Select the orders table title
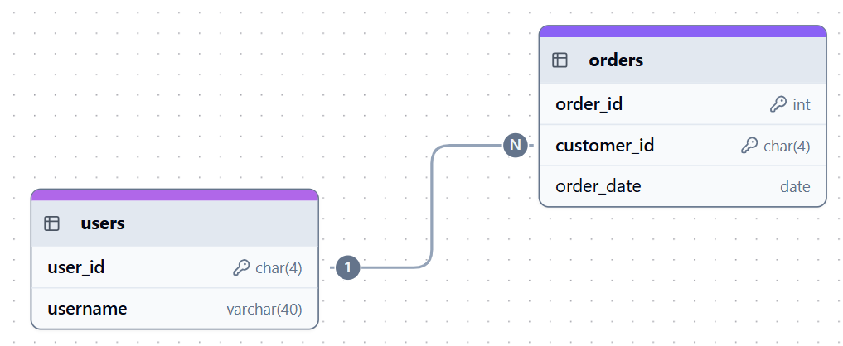 pos(616,60)
